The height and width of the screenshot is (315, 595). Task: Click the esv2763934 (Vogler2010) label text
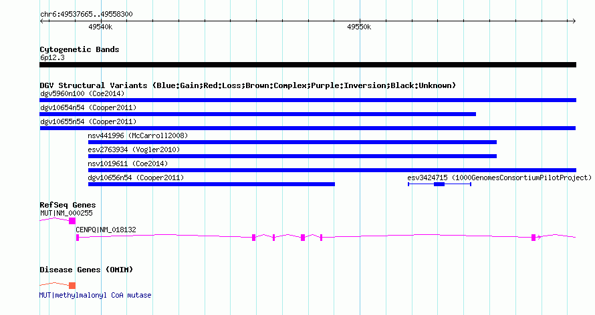point(134,149)
